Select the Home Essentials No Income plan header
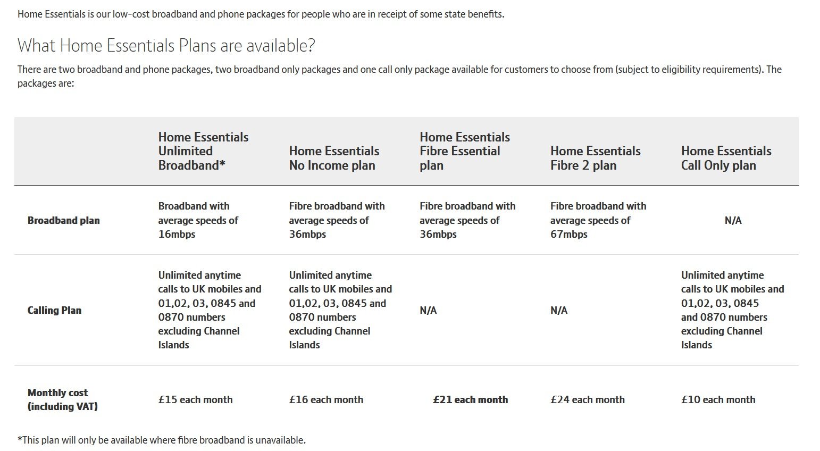This screenshot has width=820, height=451. click(334, 158)
